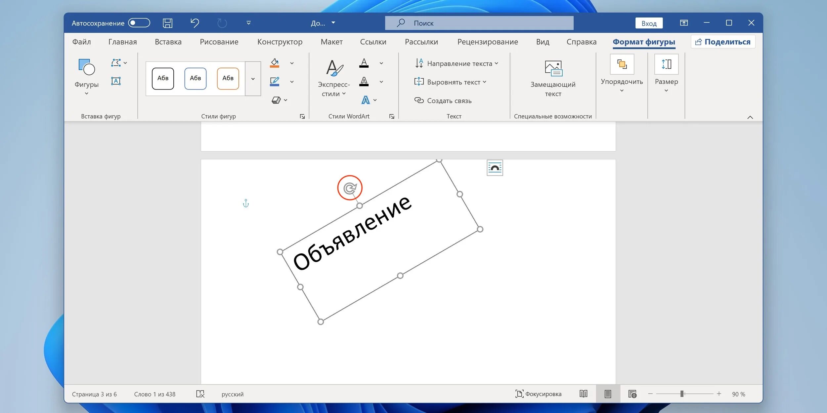
Task: Open the Quick Access Toolbar customize dropdown
Action: point(248,23)
